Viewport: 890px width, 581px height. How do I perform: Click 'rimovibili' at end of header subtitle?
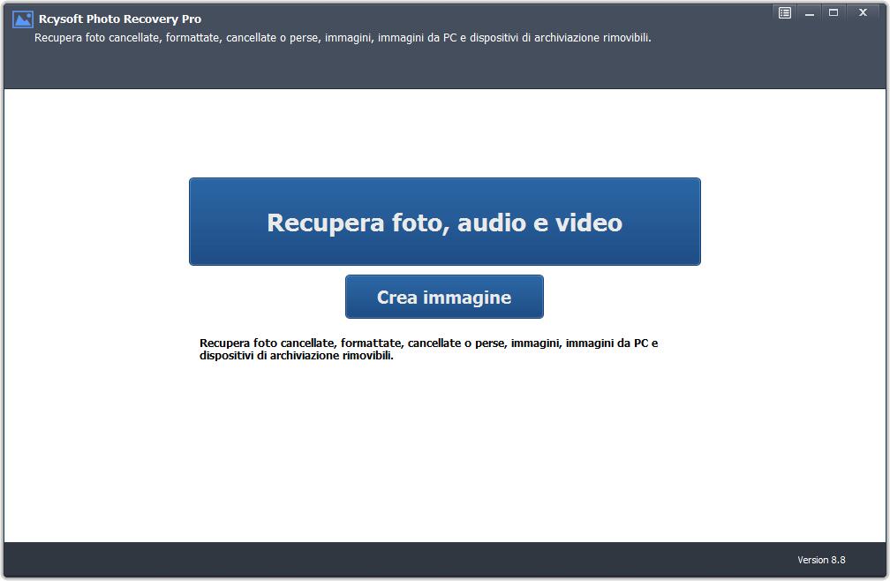click(x=628, y=38)
